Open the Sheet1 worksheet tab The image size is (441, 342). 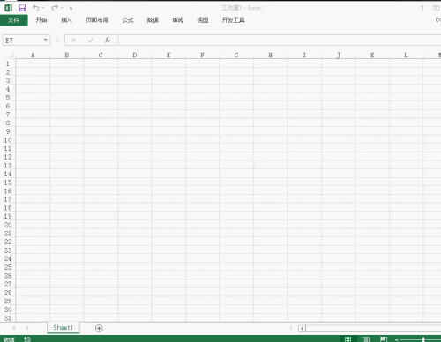pyautogui.click(x=64, y=328)
